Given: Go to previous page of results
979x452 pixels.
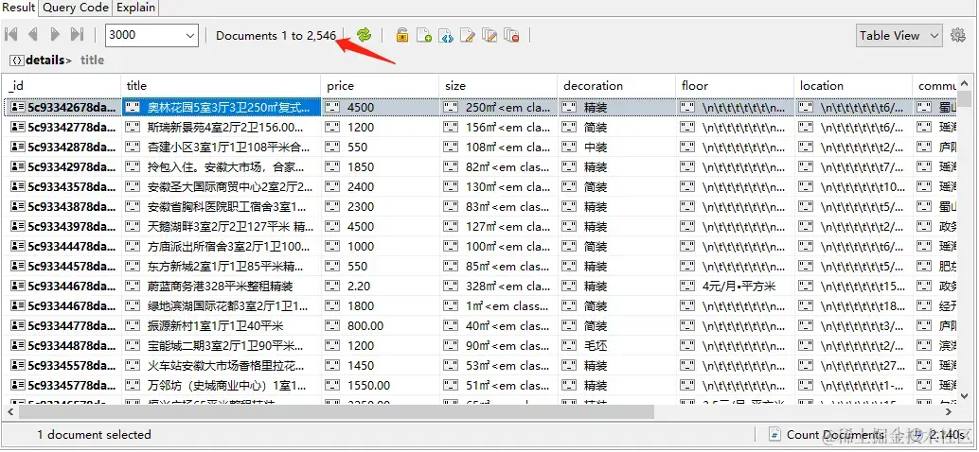Looking at the screenshot, I should pos(33,35).
